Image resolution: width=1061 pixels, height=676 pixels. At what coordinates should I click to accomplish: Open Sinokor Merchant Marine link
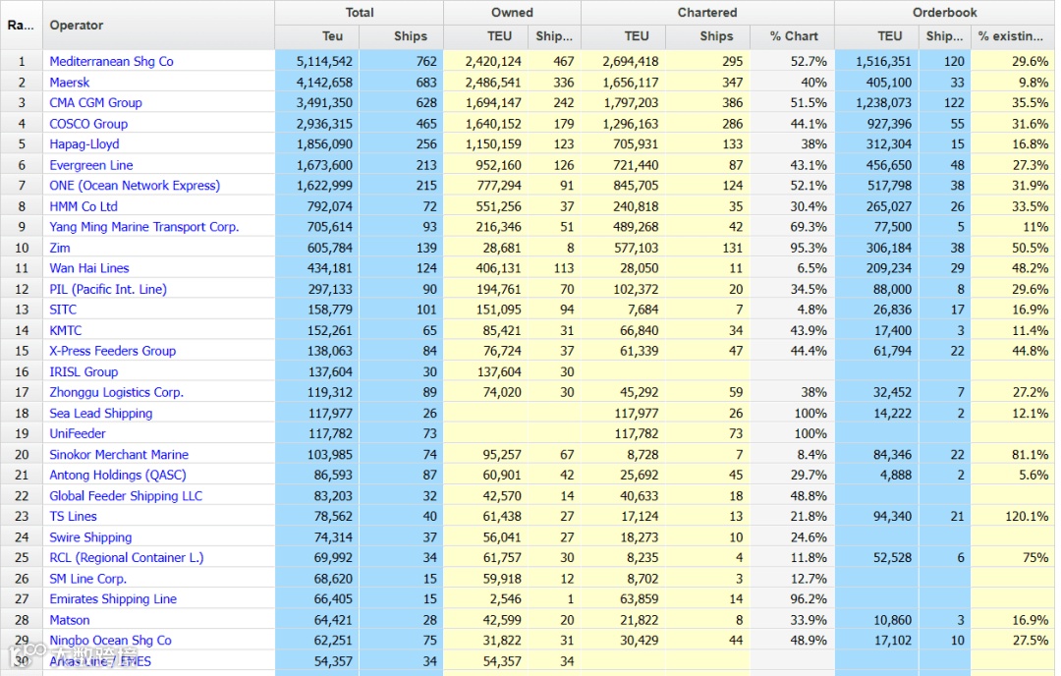point(119,454)
